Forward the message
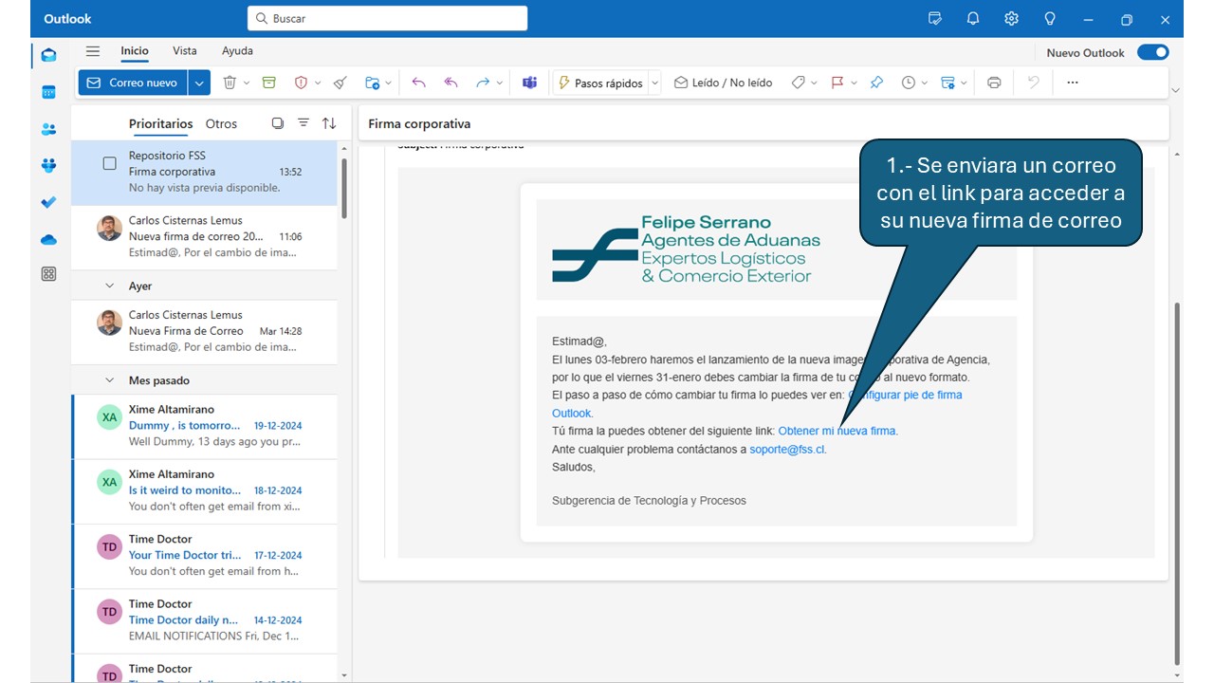Viewport: 1214px width, 683px height. (x=483, y=83)
